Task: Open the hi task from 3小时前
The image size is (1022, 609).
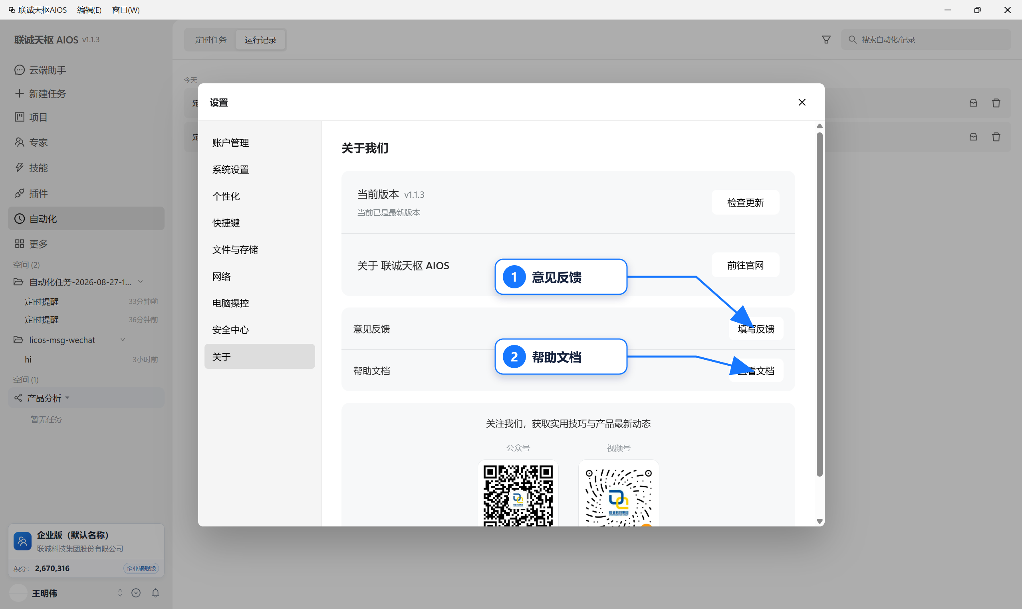Action: [x=86, y=359]
